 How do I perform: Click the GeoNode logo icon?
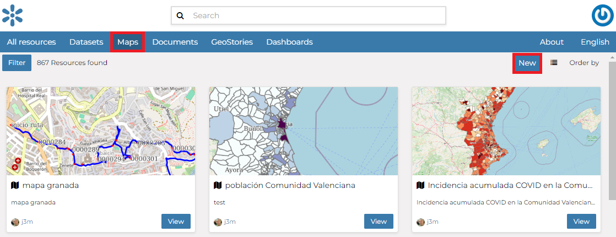[x=12, y=15]
